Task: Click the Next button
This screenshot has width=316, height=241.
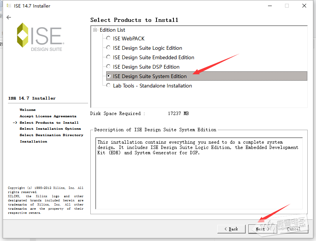Action: [263, 229]
